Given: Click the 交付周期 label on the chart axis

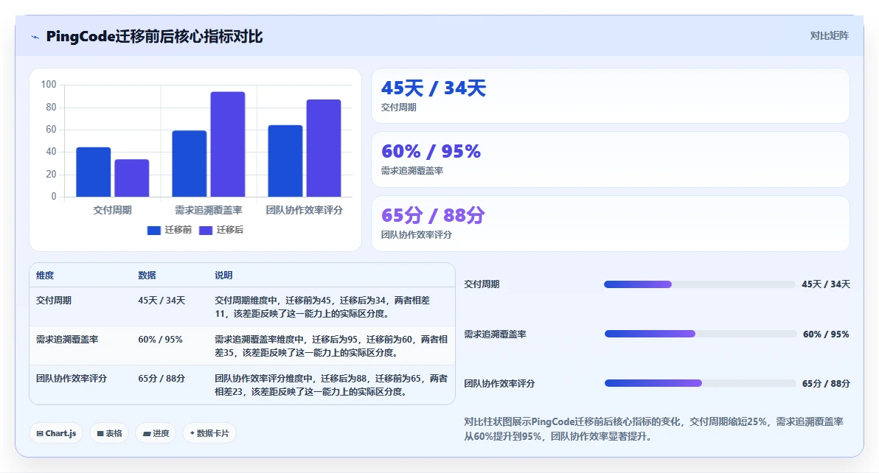Looking at the screenshot, I should (x=112, y=210).
